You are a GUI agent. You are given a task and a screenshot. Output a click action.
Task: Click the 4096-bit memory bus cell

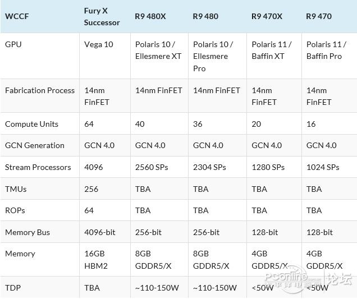tap(99, 232)
